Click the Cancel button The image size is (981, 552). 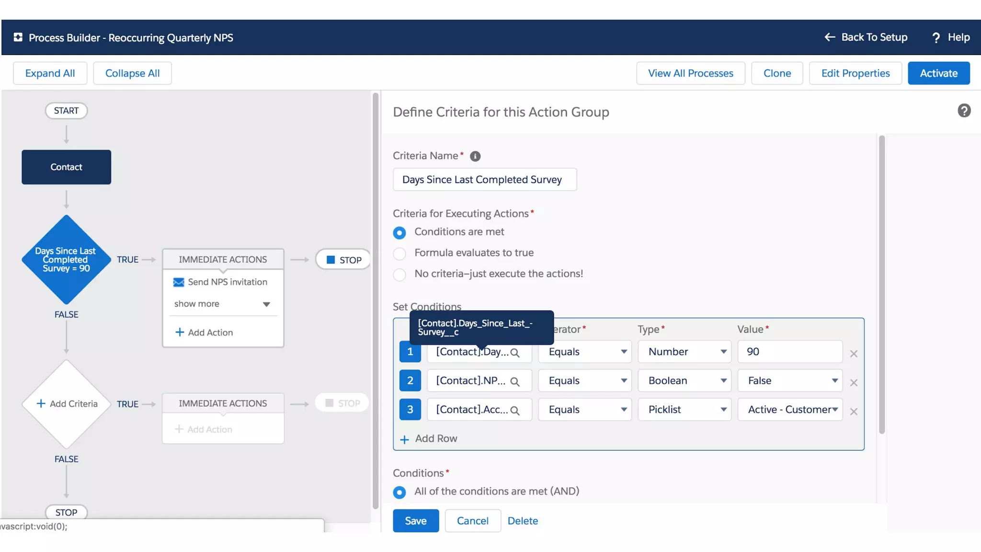(473, 521)
